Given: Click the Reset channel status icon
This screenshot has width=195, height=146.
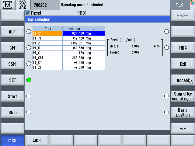Looking at the screenshot, I should click(28, 13).
